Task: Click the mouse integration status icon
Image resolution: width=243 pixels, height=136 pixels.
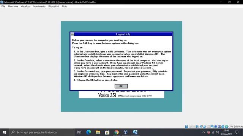Action: tap(223, 127)
